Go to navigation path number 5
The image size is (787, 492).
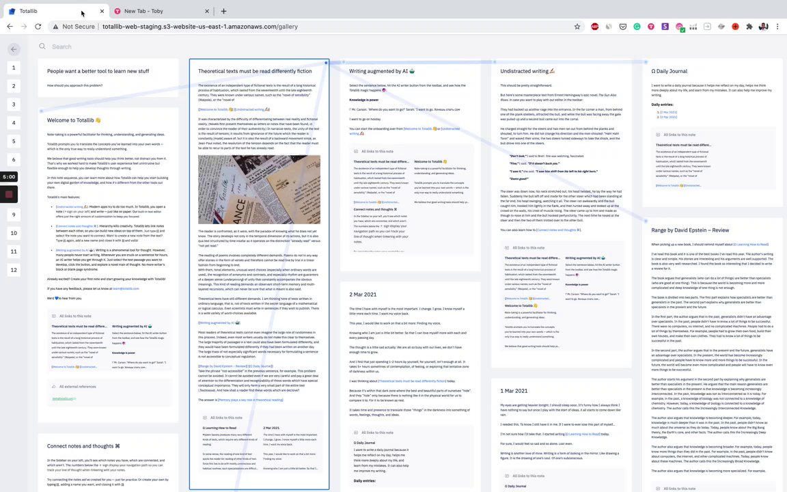coord(14,141)
